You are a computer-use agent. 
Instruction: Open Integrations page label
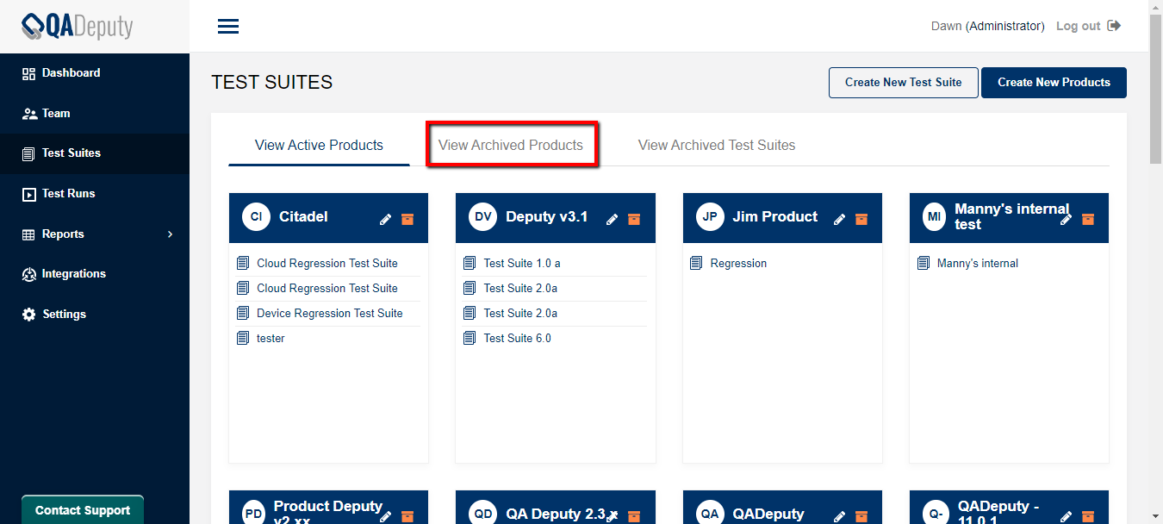pos(74,274)
